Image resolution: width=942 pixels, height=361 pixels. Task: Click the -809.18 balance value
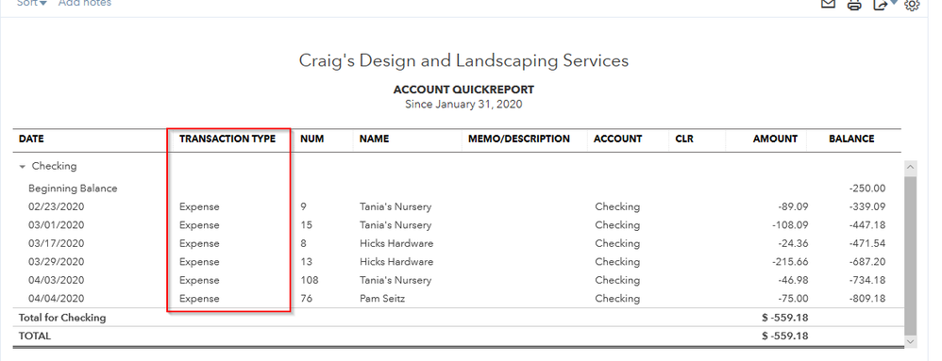pos(867,299)
